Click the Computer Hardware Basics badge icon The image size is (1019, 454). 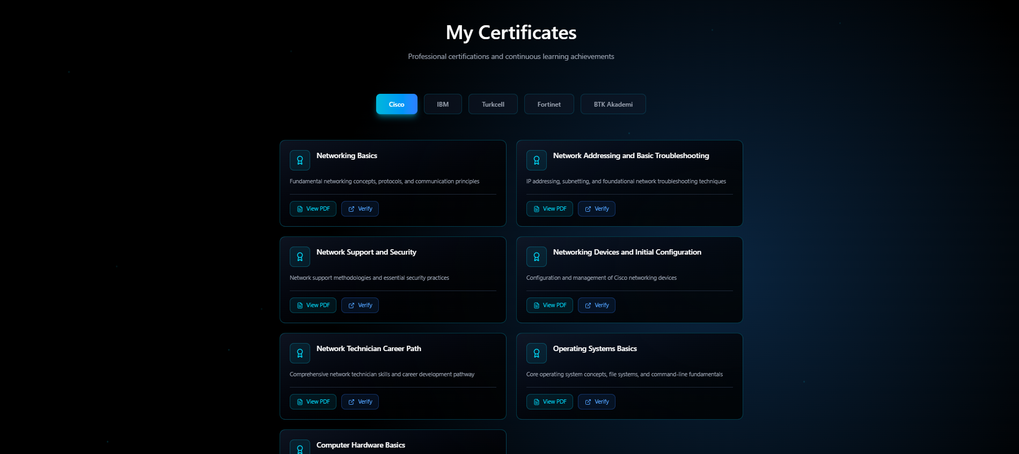coord(300,447)
